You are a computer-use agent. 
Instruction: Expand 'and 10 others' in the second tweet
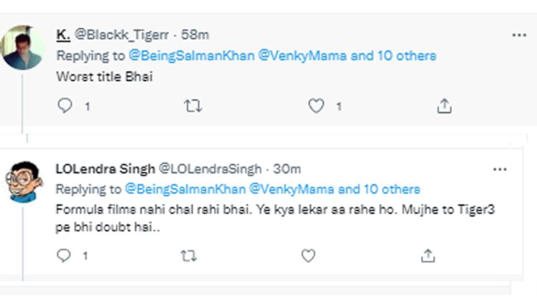[379, 189]
